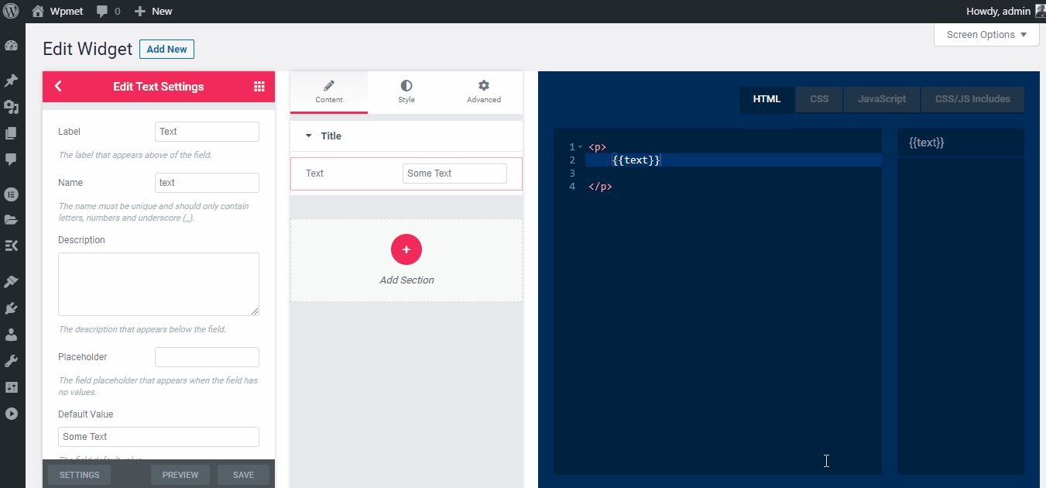
Task: Open Comments in the admin sidebar
Action: (11, 160)
